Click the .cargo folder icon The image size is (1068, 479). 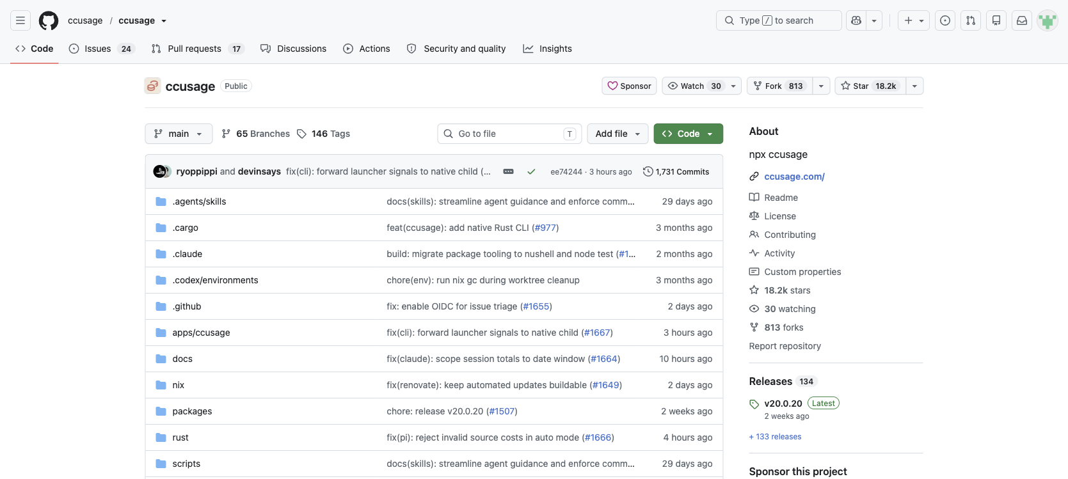tap(161, 228)
